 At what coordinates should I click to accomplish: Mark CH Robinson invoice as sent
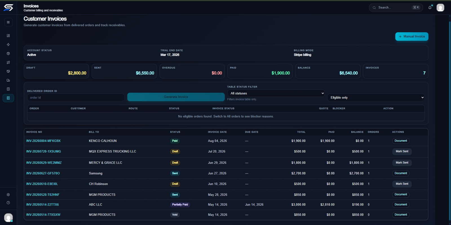coord(402,184)
